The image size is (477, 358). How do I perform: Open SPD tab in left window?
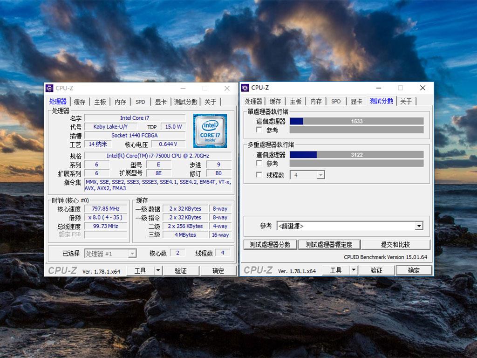click(x=140, y=102)
